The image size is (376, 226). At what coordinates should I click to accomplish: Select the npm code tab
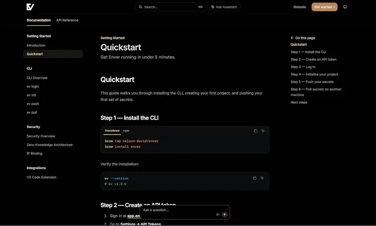point(126,130)
